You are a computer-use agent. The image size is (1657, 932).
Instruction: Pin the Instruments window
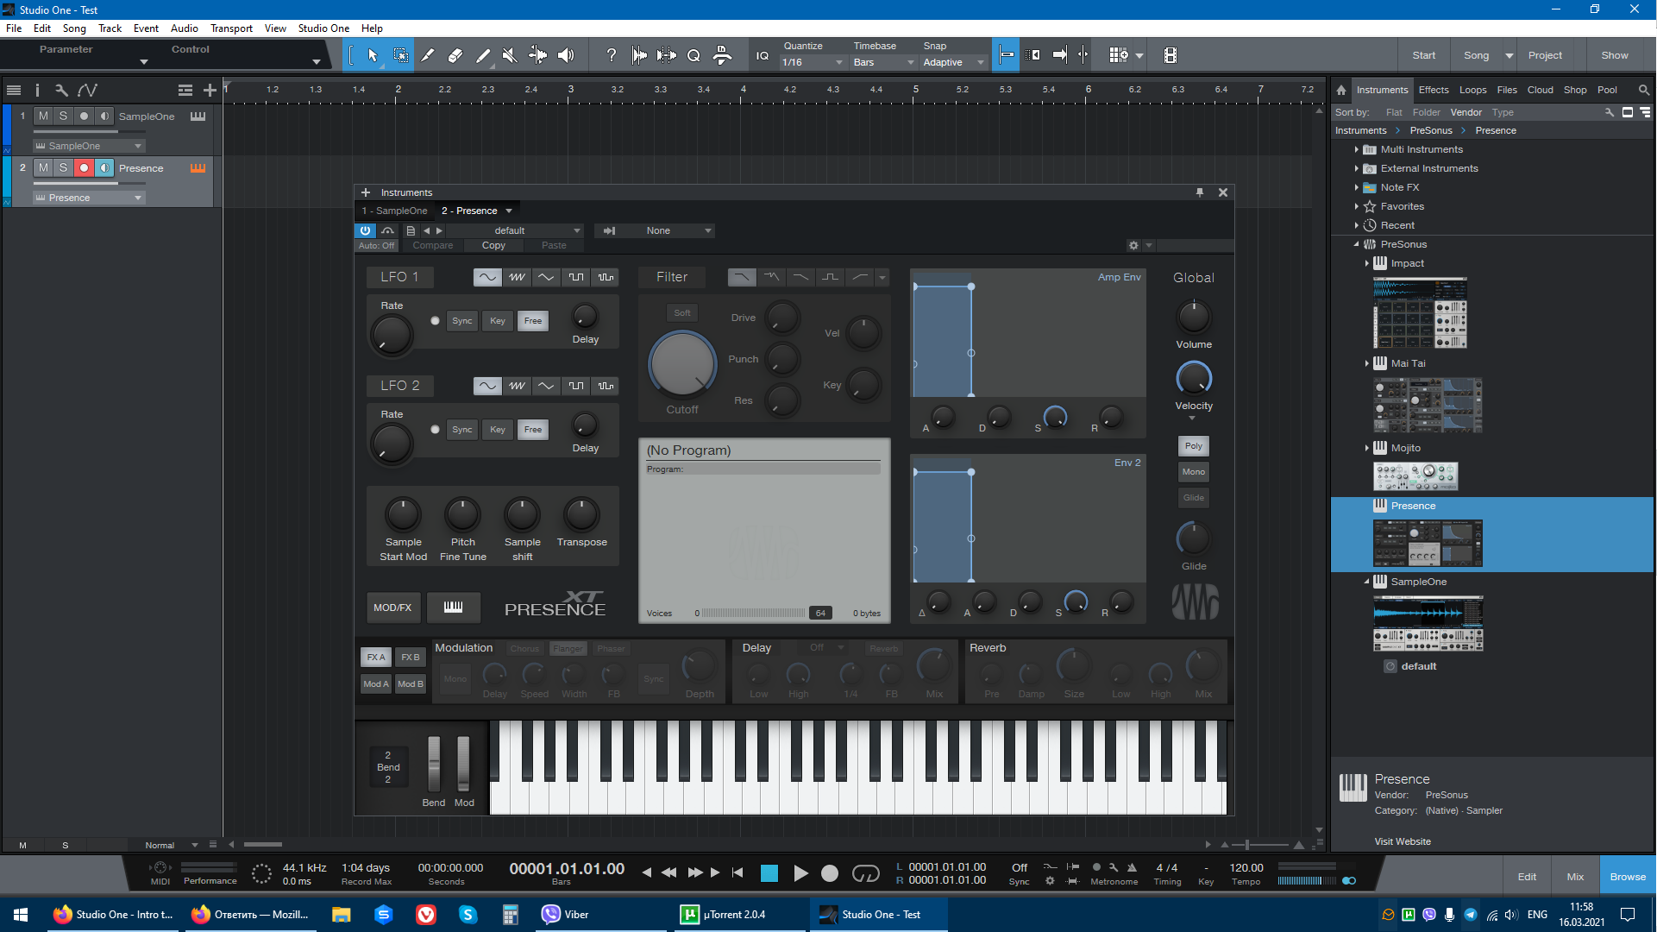tap(1200, 192)
